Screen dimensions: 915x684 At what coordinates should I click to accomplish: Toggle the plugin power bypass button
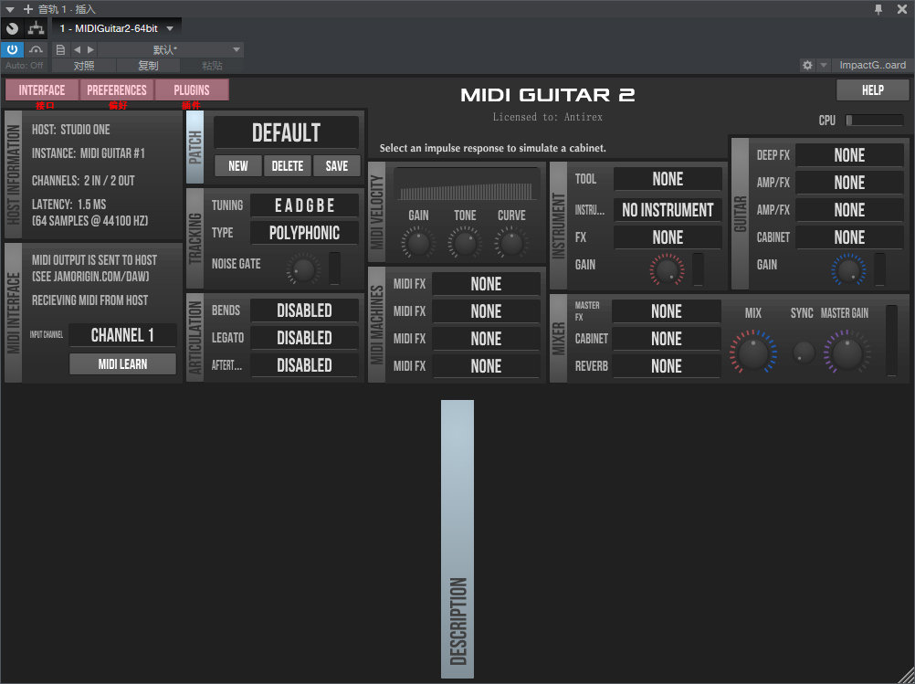point(12,49)
